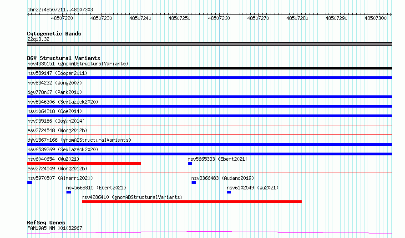Open nsv834232 (Wong2007) variant label
Viewport: 405px width, 238px height.
pos(55,83)
